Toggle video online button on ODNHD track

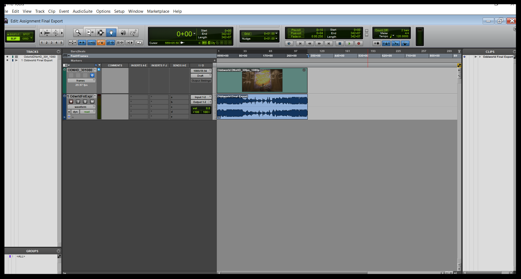92,75
